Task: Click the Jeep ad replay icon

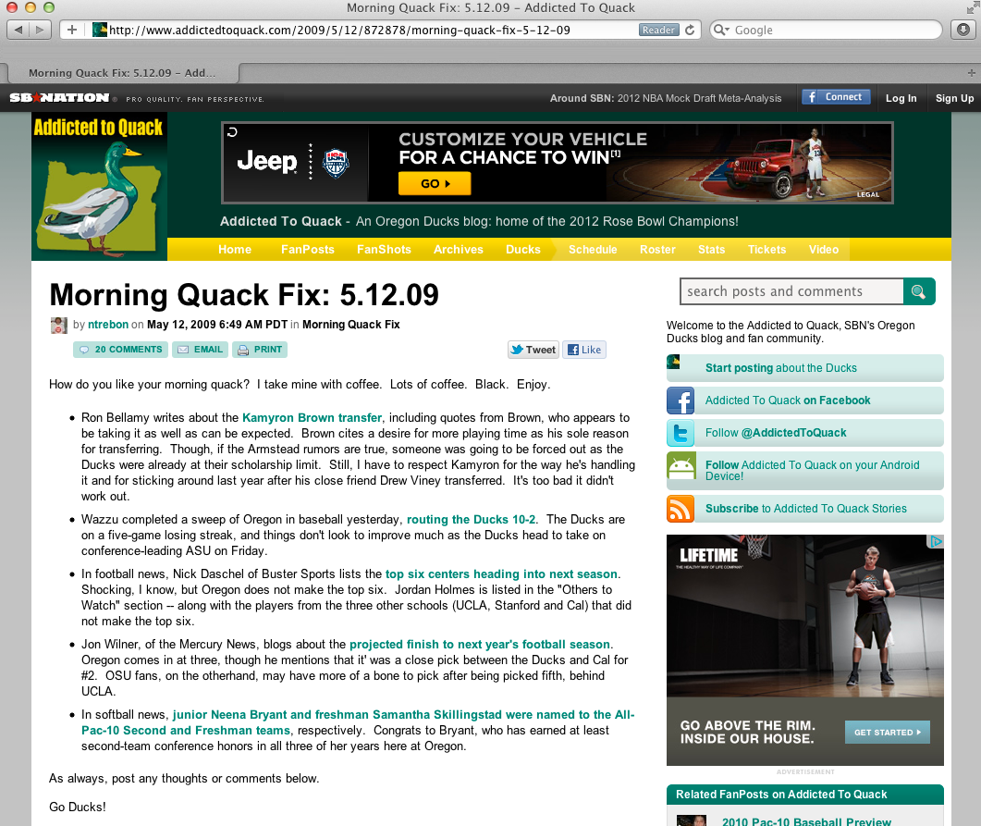Action: tap(232, 132)
